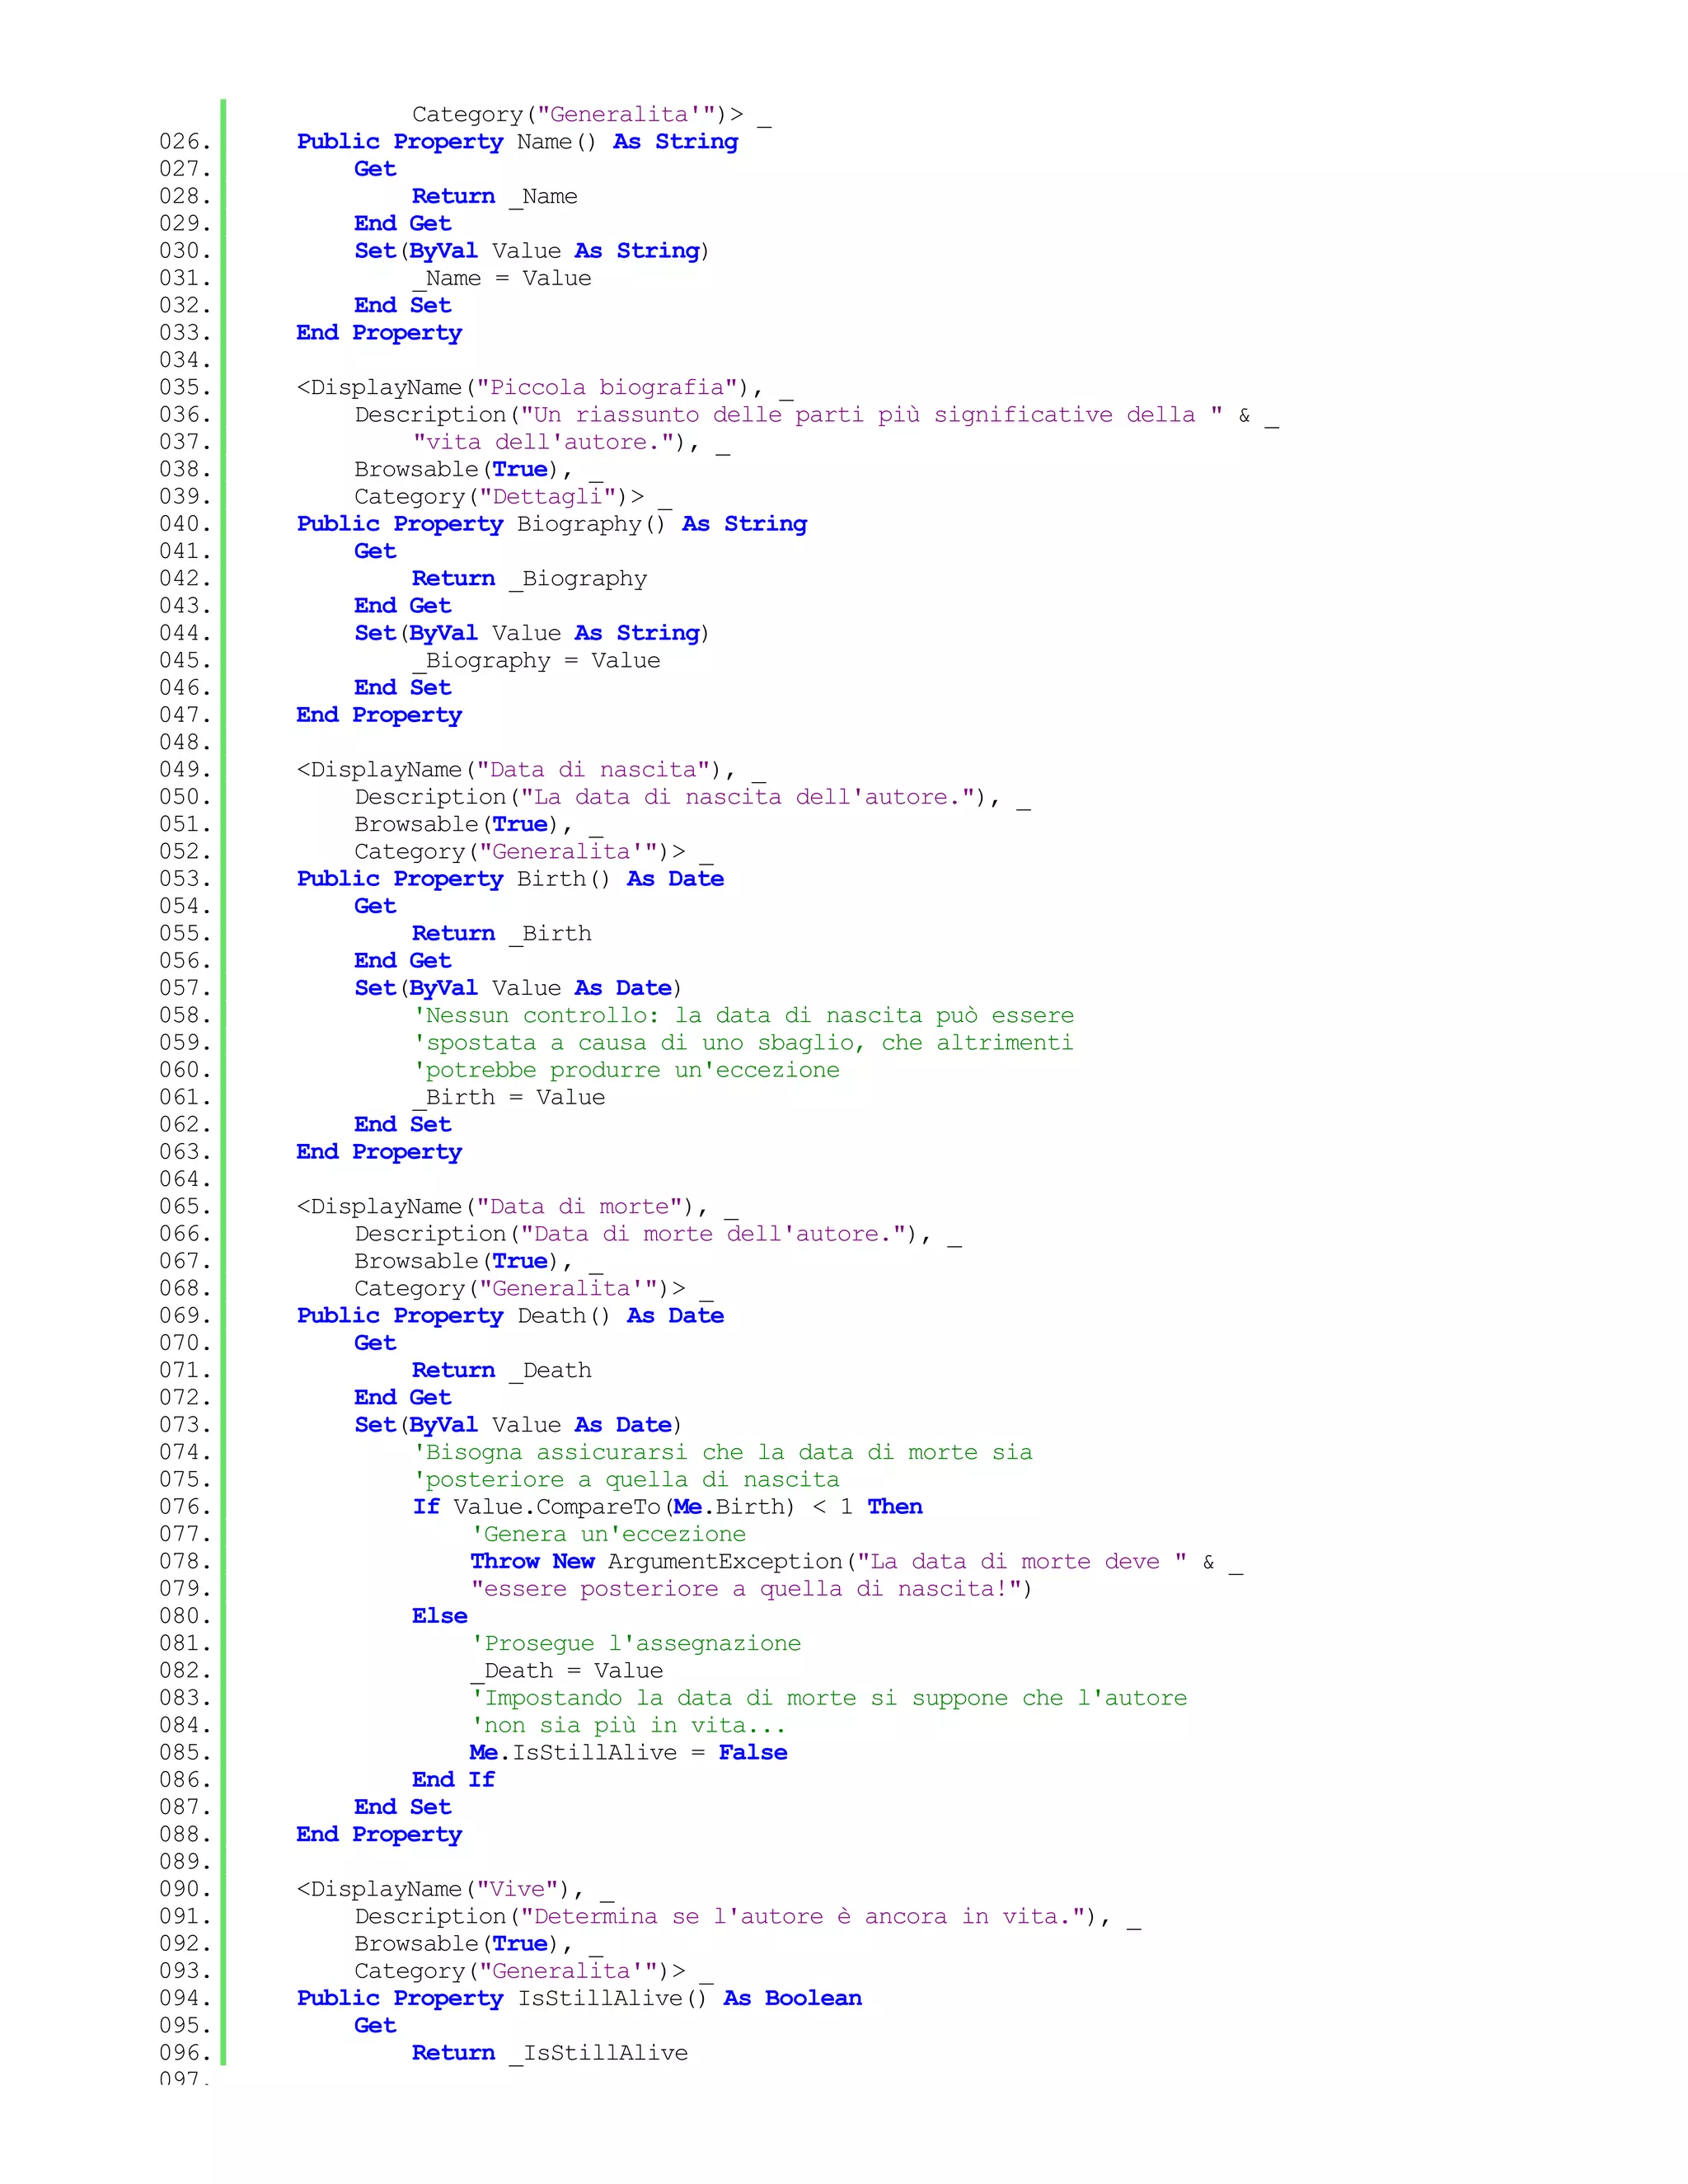This screenshot has width=1688, height=2184.
Task: Click 'Public Property Death() As Date'
Action: (x=510, y=1316)
